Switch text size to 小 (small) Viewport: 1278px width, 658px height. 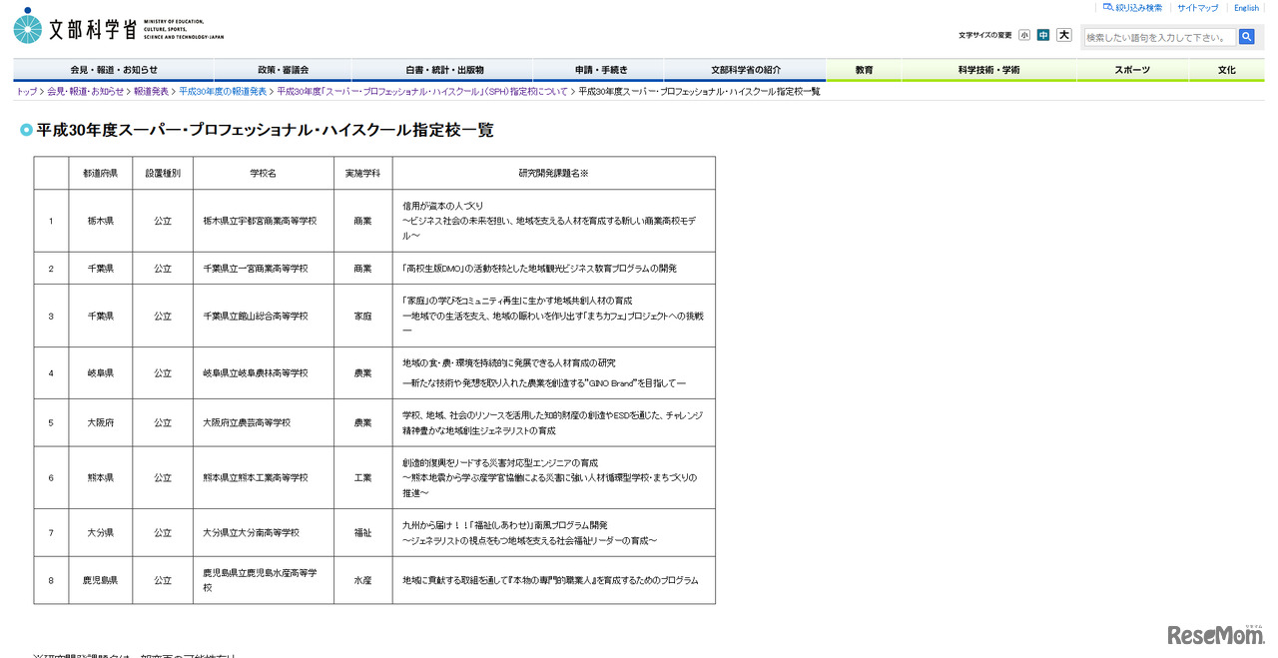pyautogui.click(x=1023, y=34)
